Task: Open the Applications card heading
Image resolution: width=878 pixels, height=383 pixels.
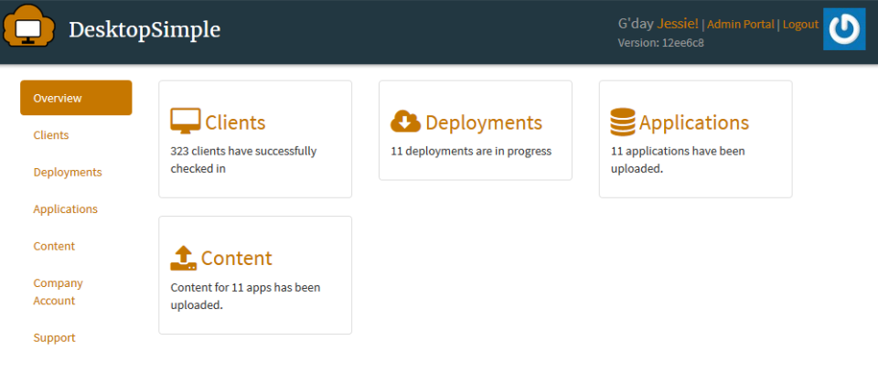Action: pos(694,122)
